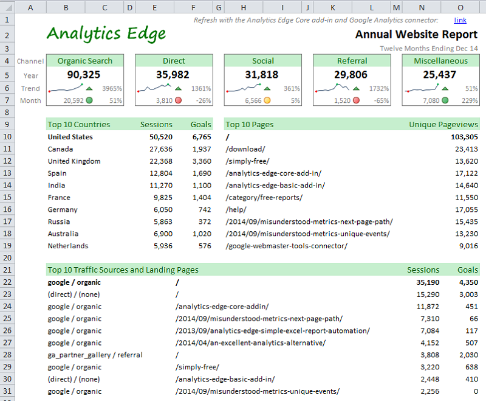Click the 103,305 pageviews value

click(x=464, y=137)
